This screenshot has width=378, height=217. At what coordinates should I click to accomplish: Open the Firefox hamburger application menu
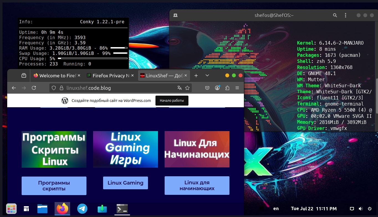click(x=237, y=88)
